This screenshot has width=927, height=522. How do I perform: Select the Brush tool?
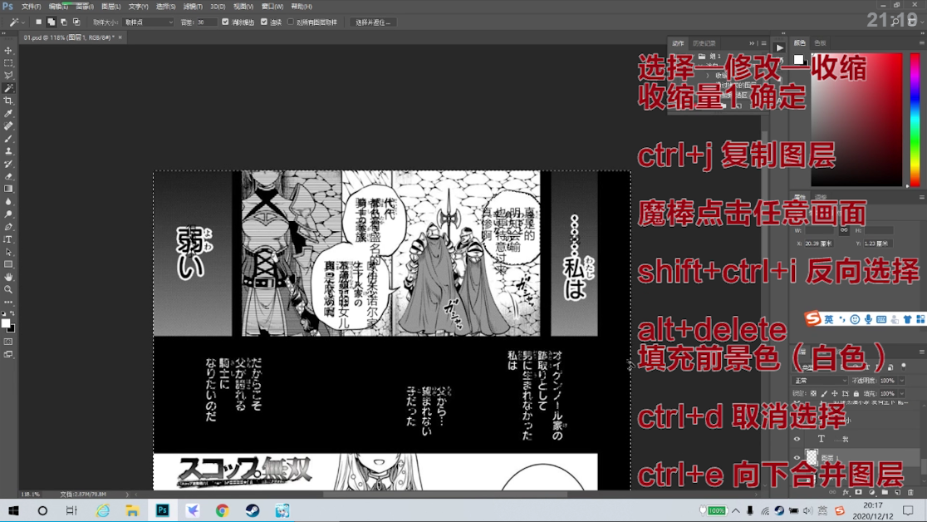coord(8,139)
